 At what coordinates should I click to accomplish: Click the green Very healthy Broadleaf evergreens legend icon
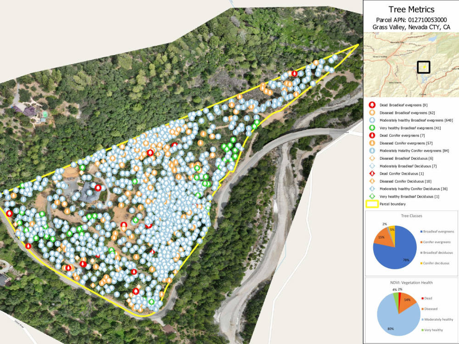372,128
